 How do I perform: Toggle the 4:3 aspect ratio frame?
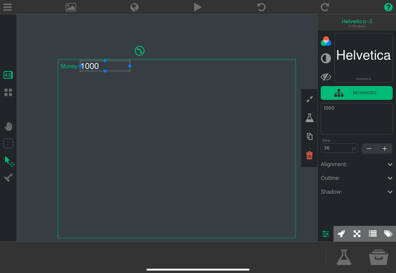click(x=8, y=75)
